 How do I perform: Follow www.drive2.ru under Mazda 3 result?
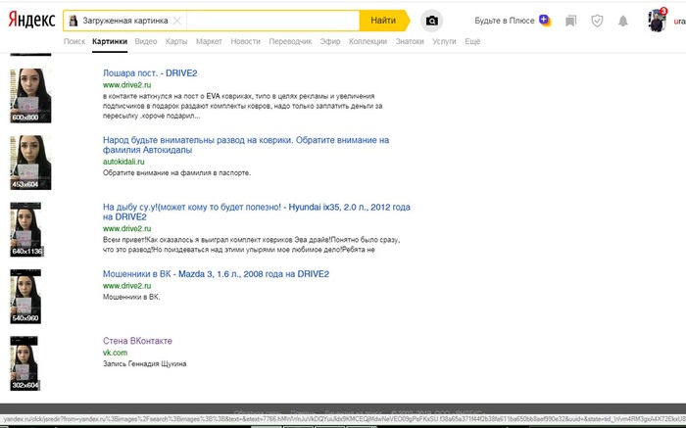click(126, 285)
